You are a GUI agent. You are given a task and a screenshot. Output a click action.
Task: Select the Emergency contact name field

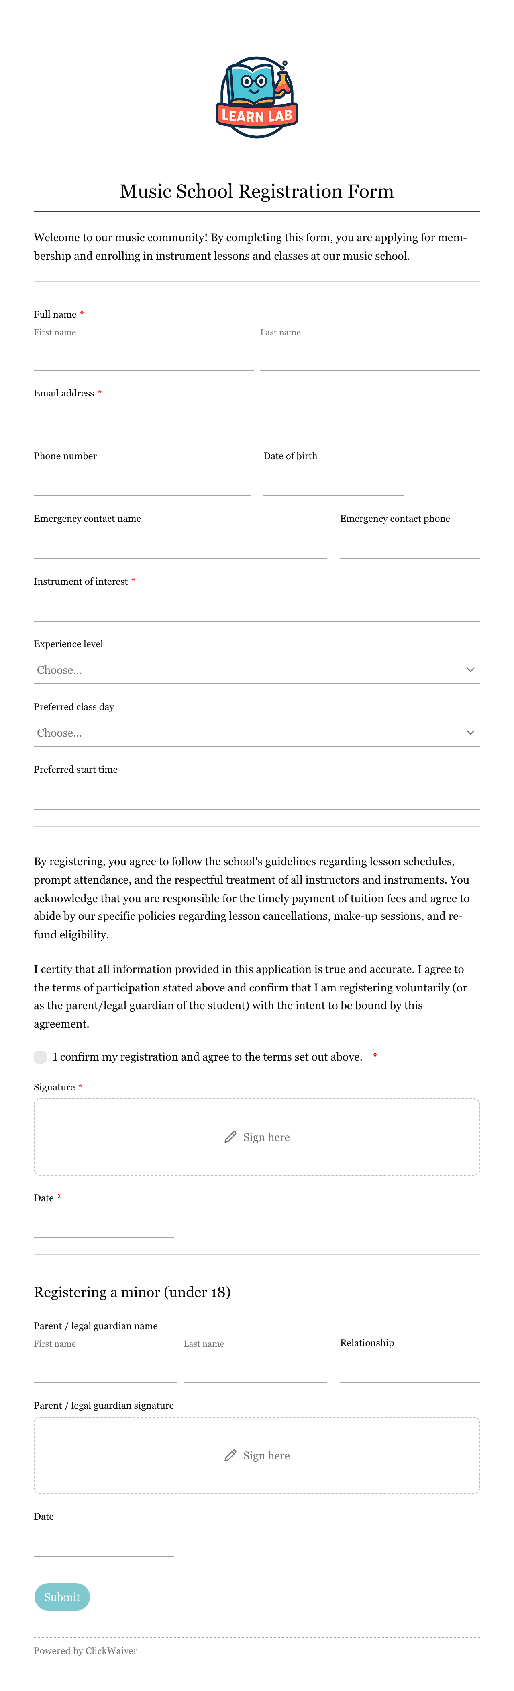(180, 545)
